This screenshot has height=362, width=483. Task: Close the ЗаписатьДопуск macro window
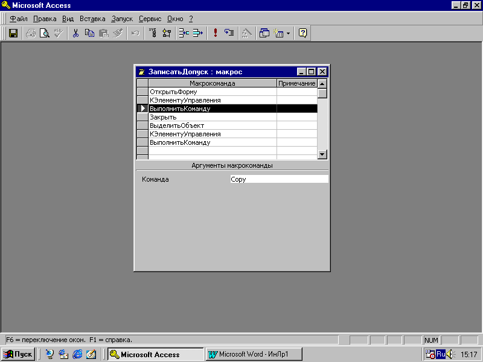tap(322, 72)
